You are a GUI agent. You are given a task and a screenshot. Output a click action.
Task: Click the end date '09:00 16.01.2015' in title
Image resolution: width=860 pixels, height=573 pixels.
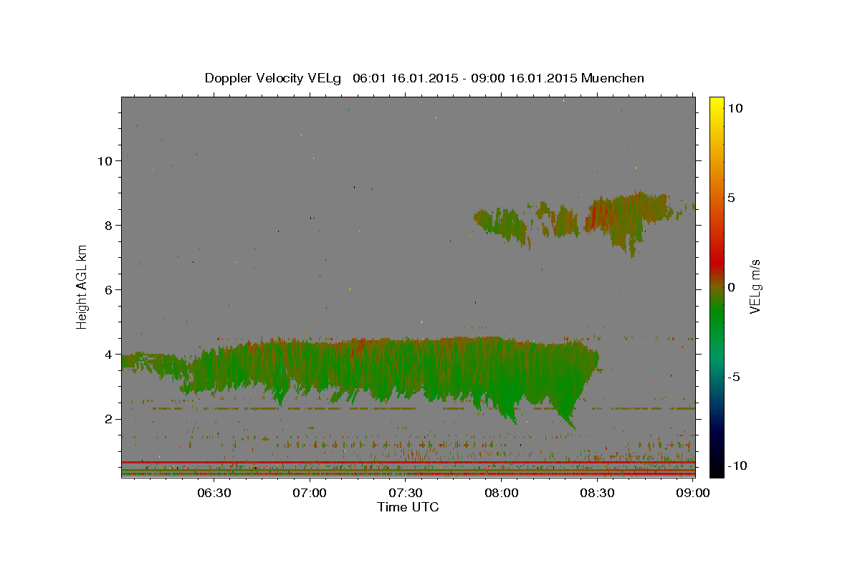tap(523, 78)
